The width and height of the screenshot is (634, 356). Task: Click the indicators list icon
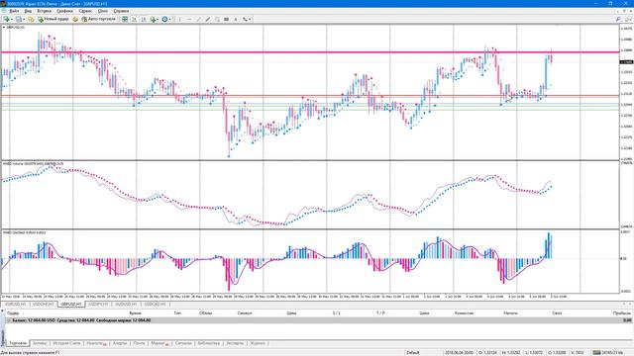(153, 19)
